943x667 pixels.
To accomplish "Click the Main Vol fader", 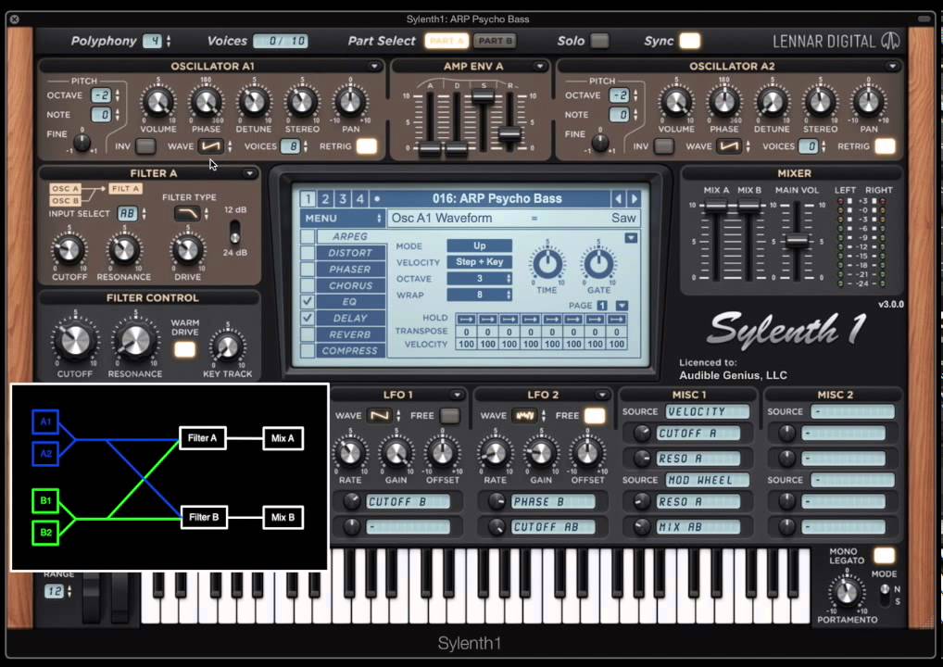I will click(797, 241).
